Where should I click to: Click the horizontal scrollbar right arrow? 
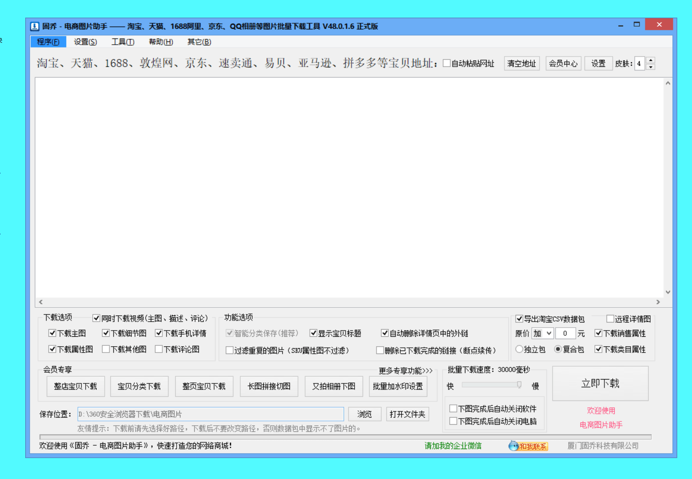coord(658,302)
